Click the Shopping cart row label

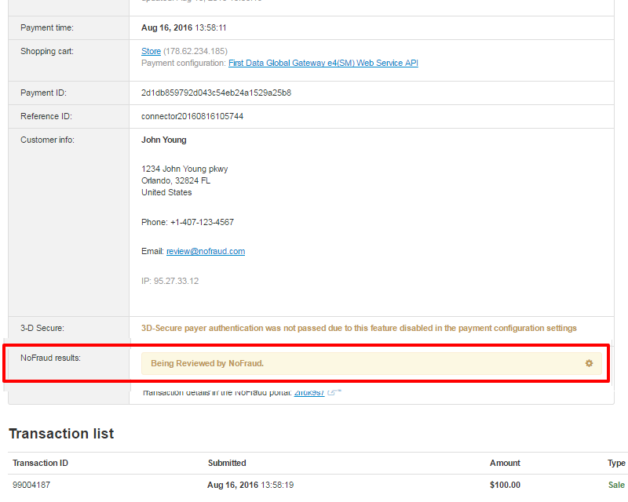click(47, 51)
